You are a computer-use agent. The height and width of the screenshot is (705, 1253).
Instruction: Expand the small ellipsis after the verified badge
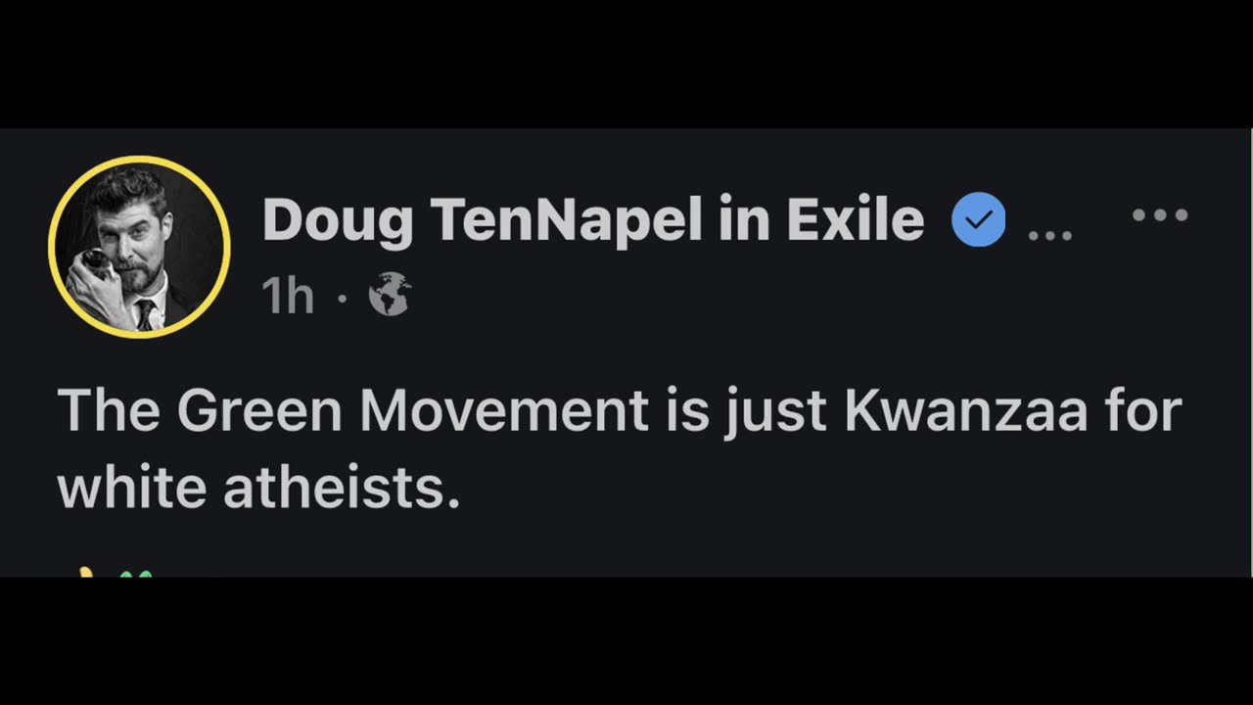[1049, 235]
